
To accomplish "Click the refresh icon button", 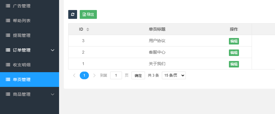I will [73, 14].
